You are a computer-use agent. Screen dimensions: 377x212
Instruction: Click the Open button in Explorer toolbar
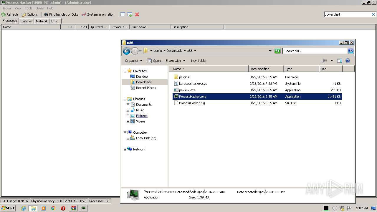coord(154,61)
